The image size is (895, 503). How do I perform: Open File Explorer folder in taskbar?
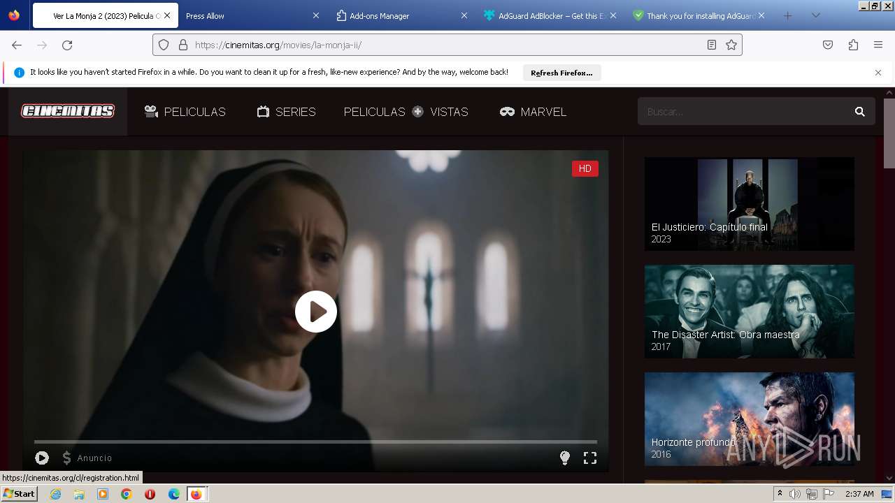[79, 494]
